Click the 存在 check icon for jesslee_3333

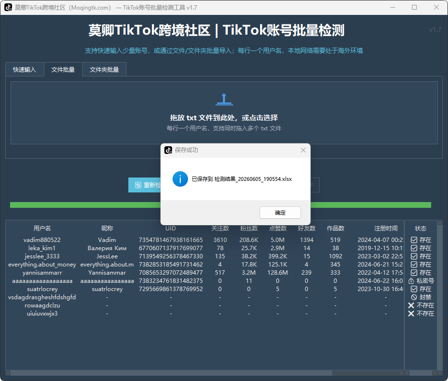click(x=414, y=256)
